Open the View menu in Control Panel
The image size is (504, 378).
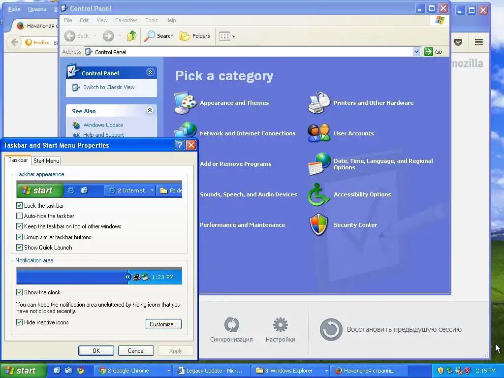pos(102,20)
